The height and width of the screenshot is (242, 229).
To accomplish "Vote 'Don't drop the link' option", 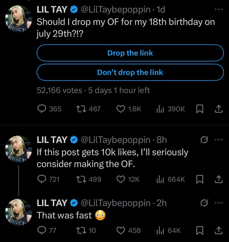I will 130,73.
